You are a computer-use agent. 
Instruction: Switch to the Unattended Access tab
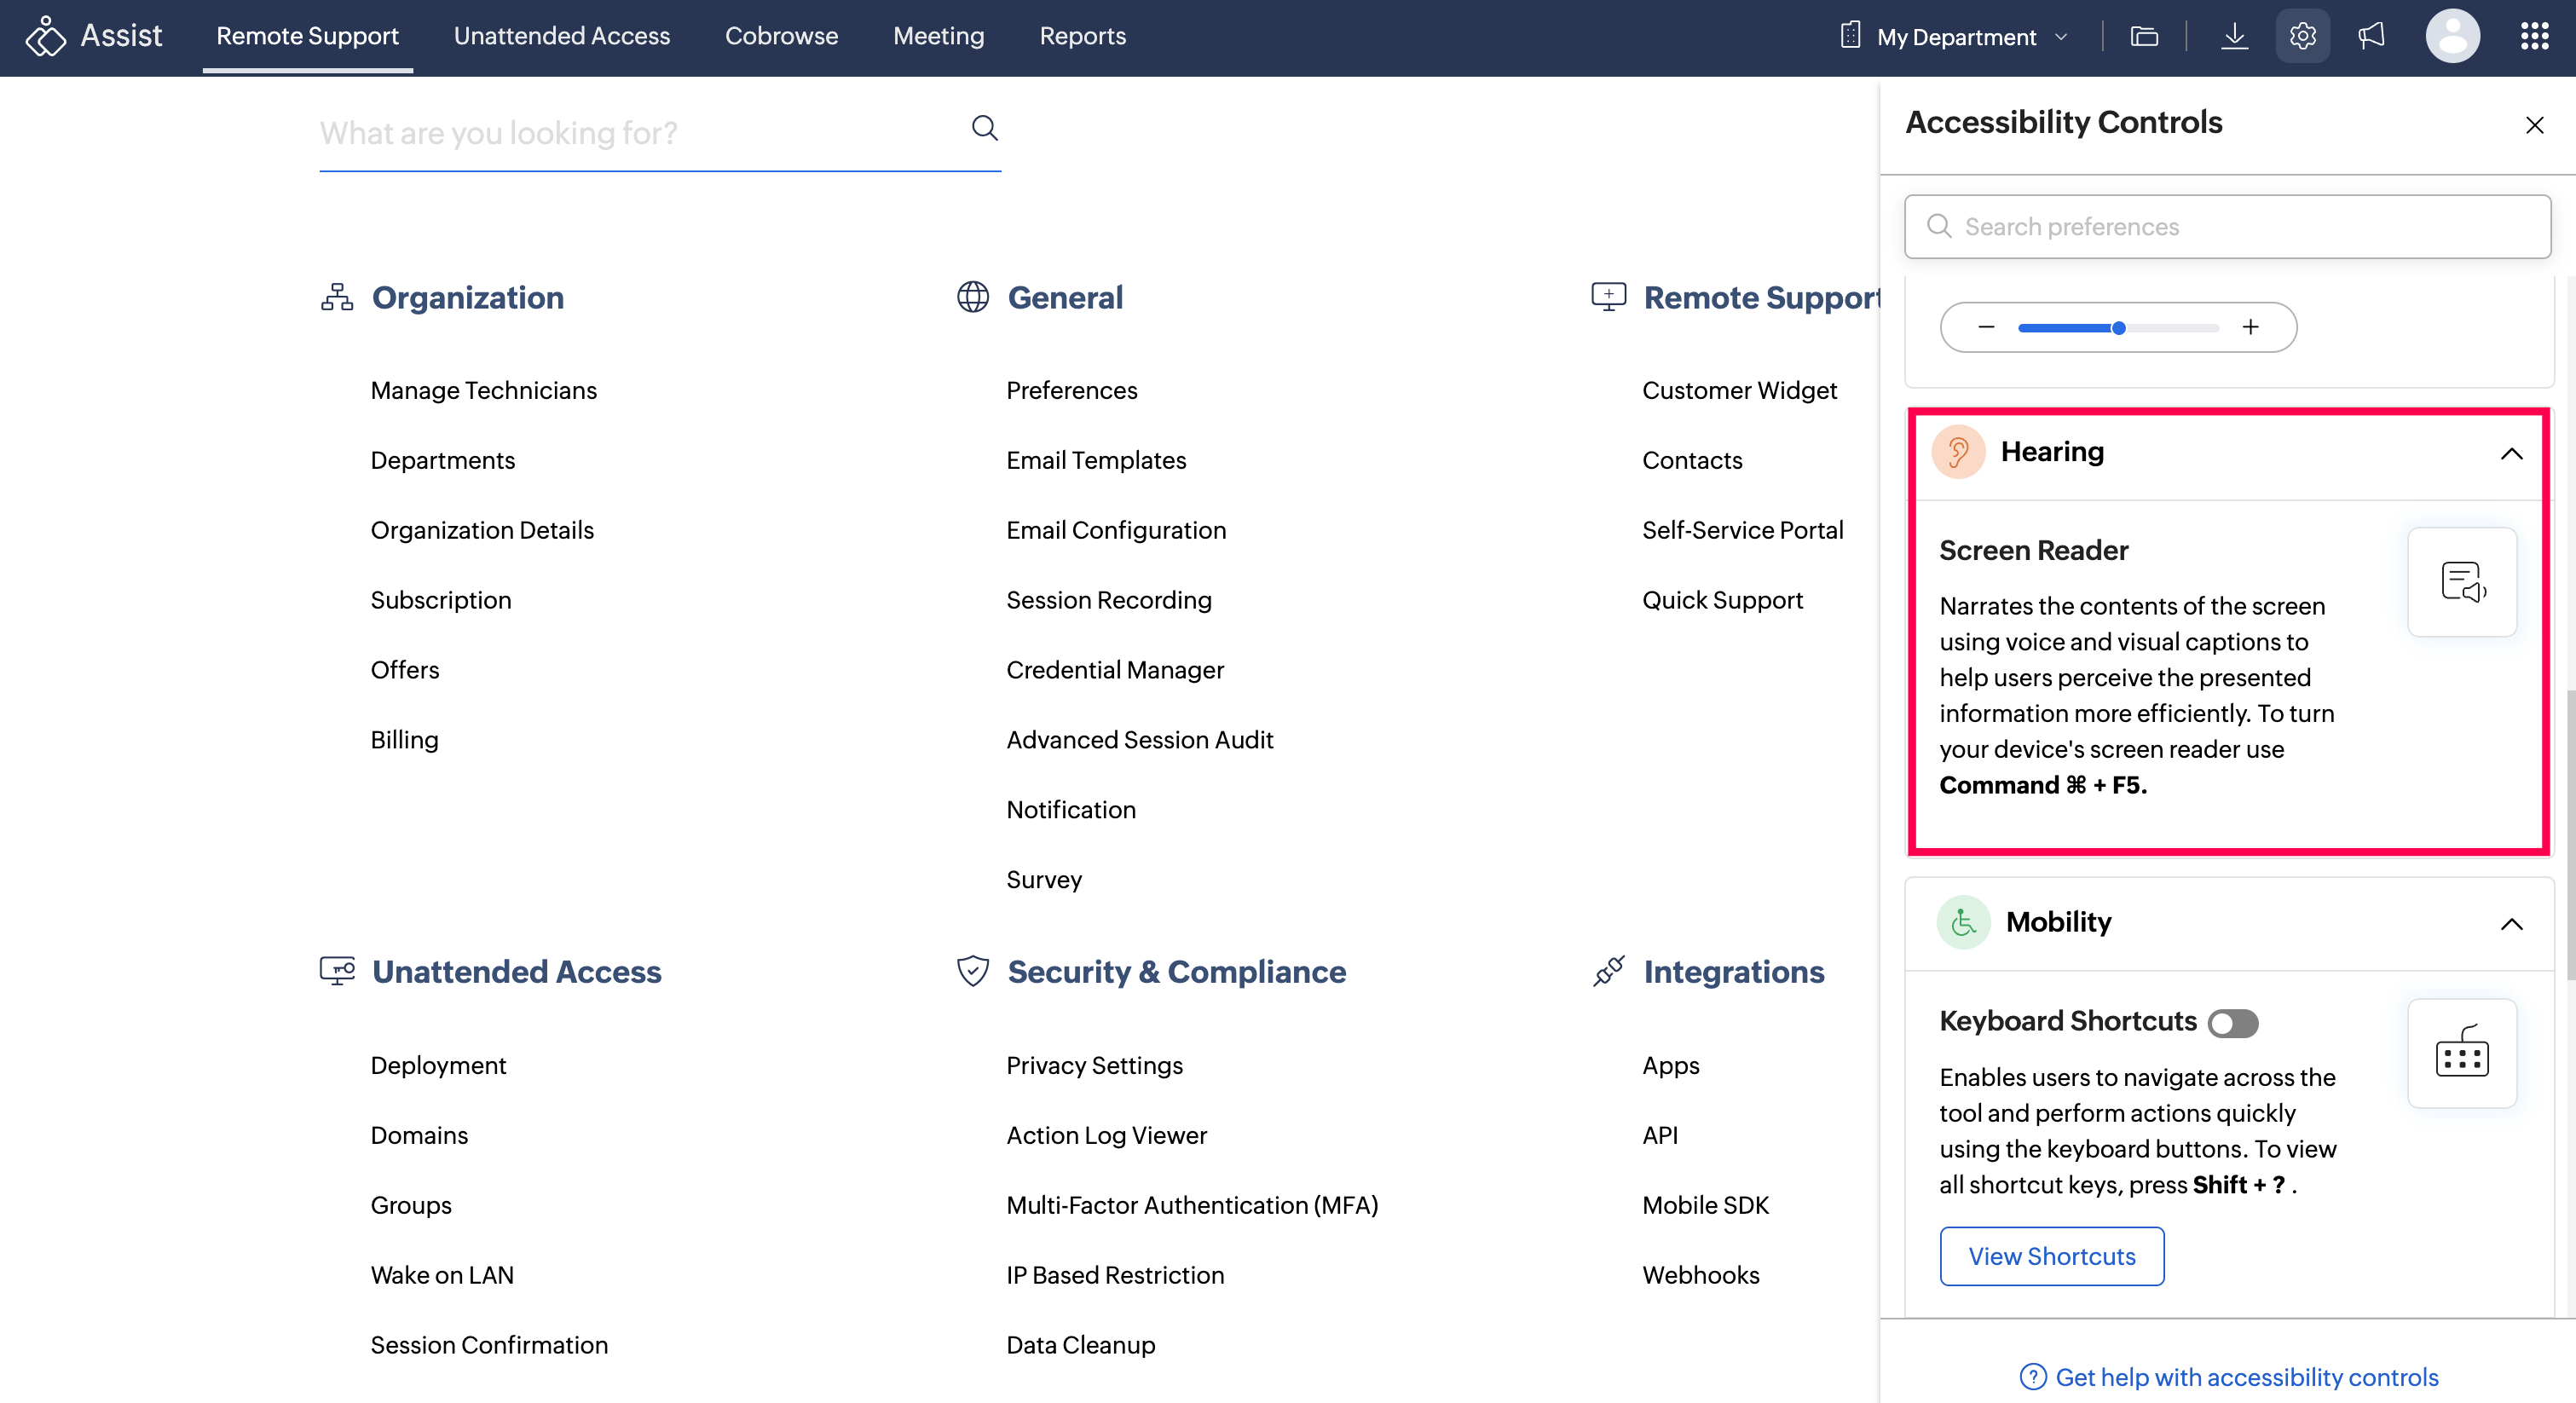[561, 37]
